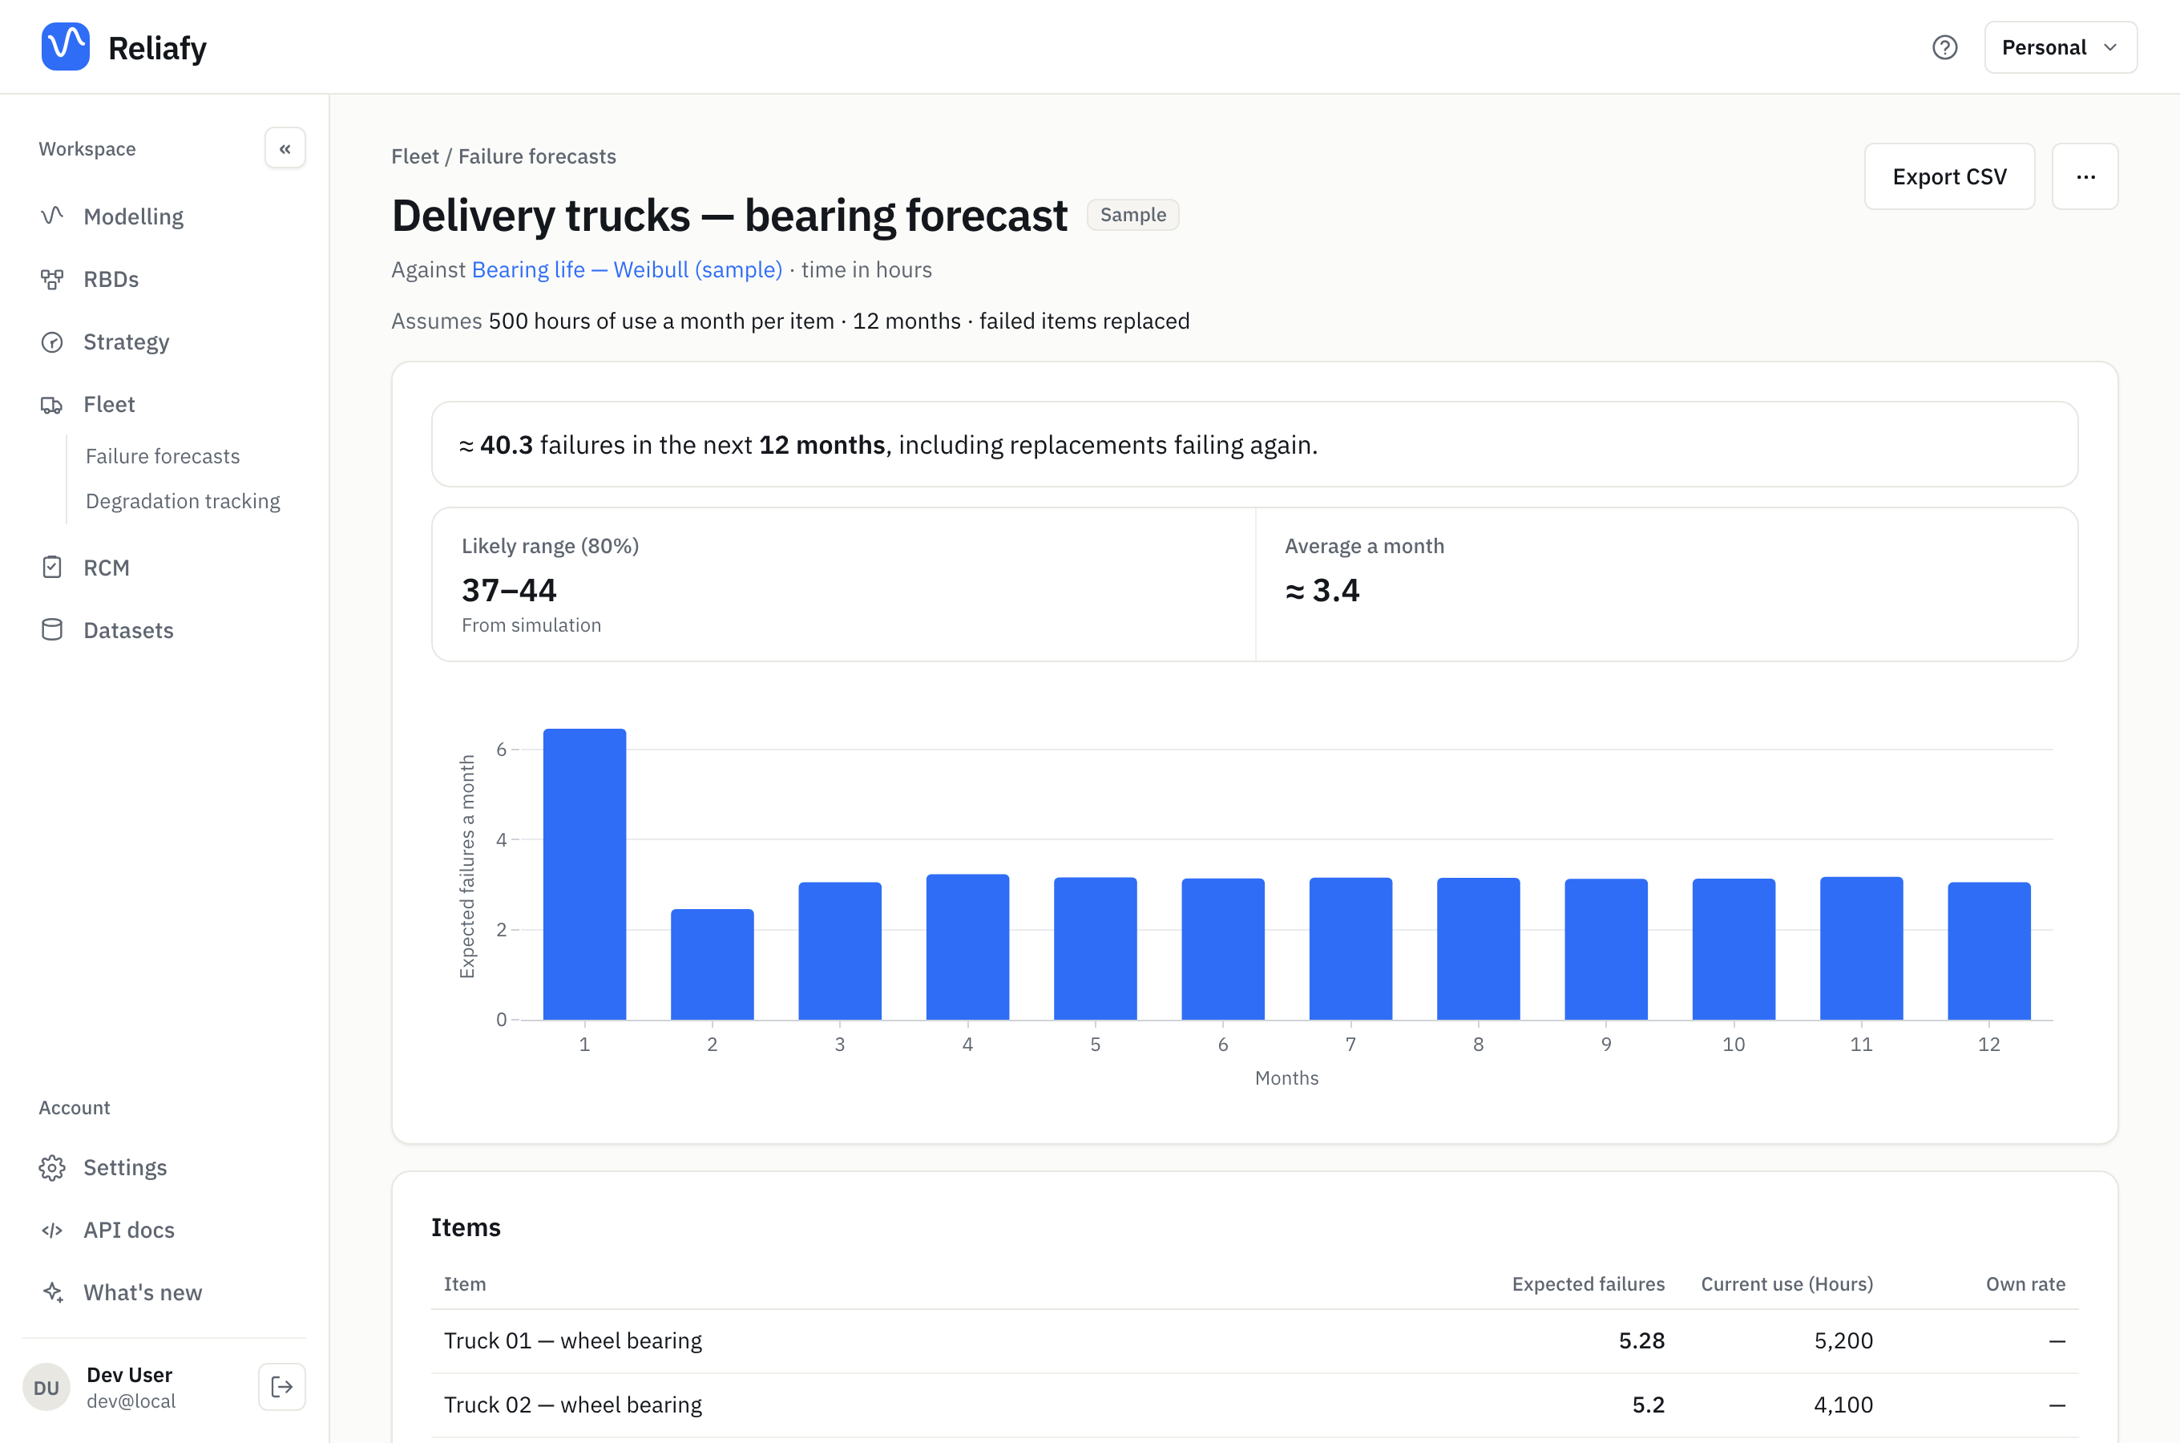Click the RCM clipboard check icon
The height and width of the screenshot is (1443, 2180).
pos(52,568)
